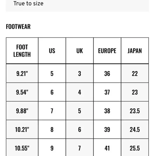Select the 10.21" foot length cell
156x156 pixels.
point(22,129)
